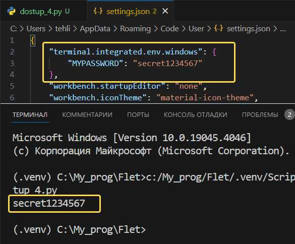
Task: Click the closing brace on line 4
Action: point(51,75)
